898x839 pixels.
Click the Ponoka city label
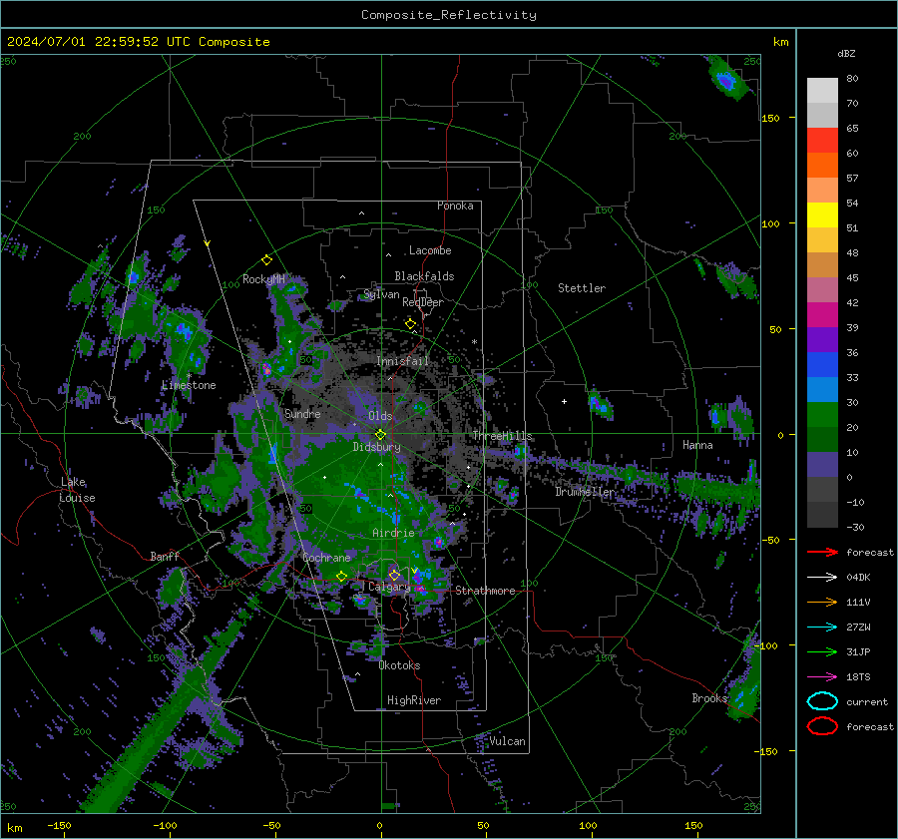point(455,206)
